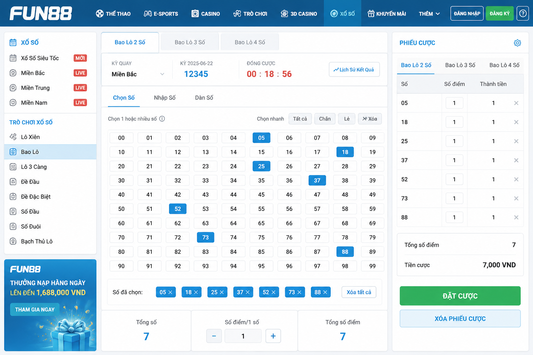
Task: Click the FUN88 logo
Action: coord(41,14)
